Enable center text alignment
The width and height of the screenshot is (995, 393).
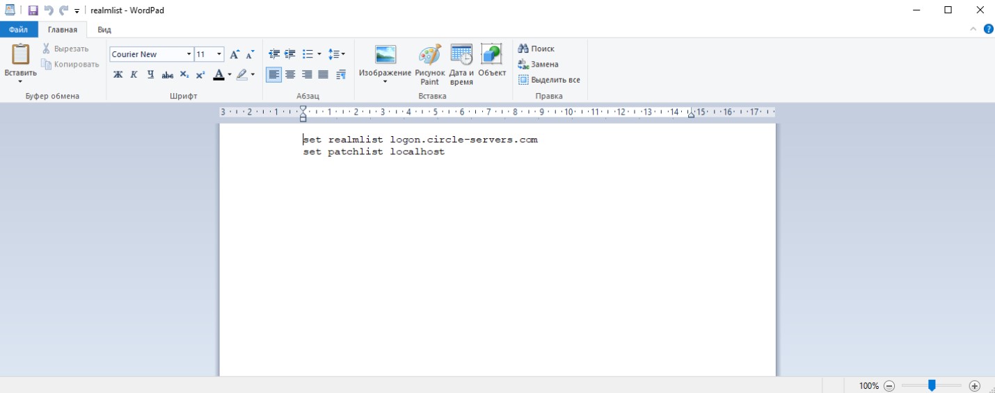pos(290,75)
